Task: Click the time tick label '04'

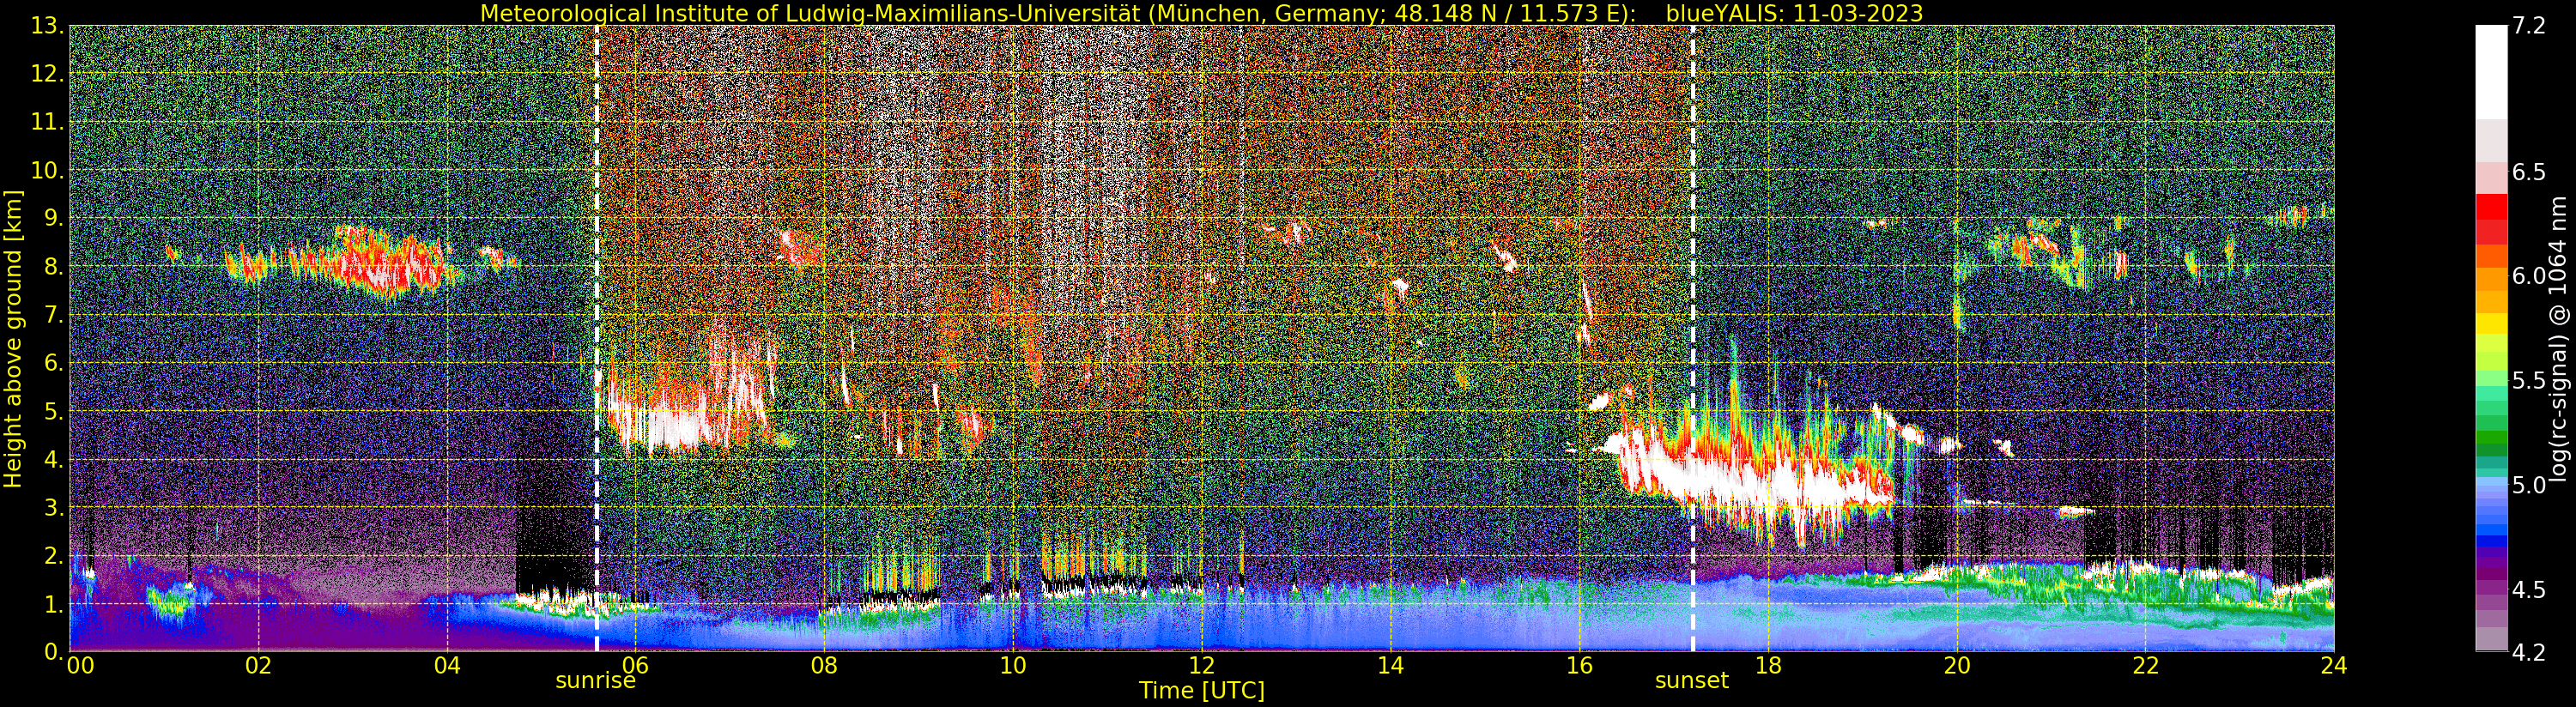Action: click(447, 665)
